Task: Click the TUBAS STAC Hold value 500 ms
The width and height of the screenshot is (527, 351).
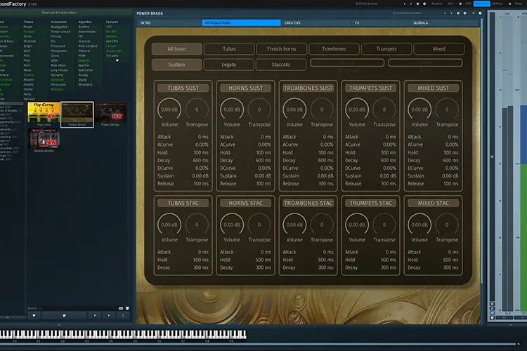Action: click(x=200, y=260)
